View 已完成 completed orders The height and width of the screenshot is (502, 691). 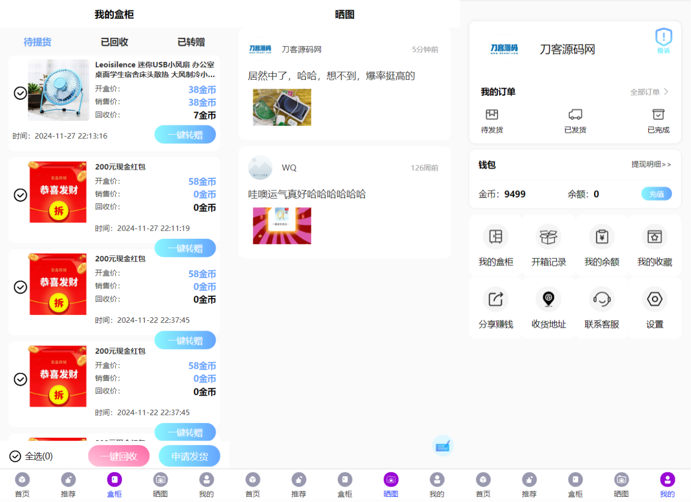coord(658,120)
